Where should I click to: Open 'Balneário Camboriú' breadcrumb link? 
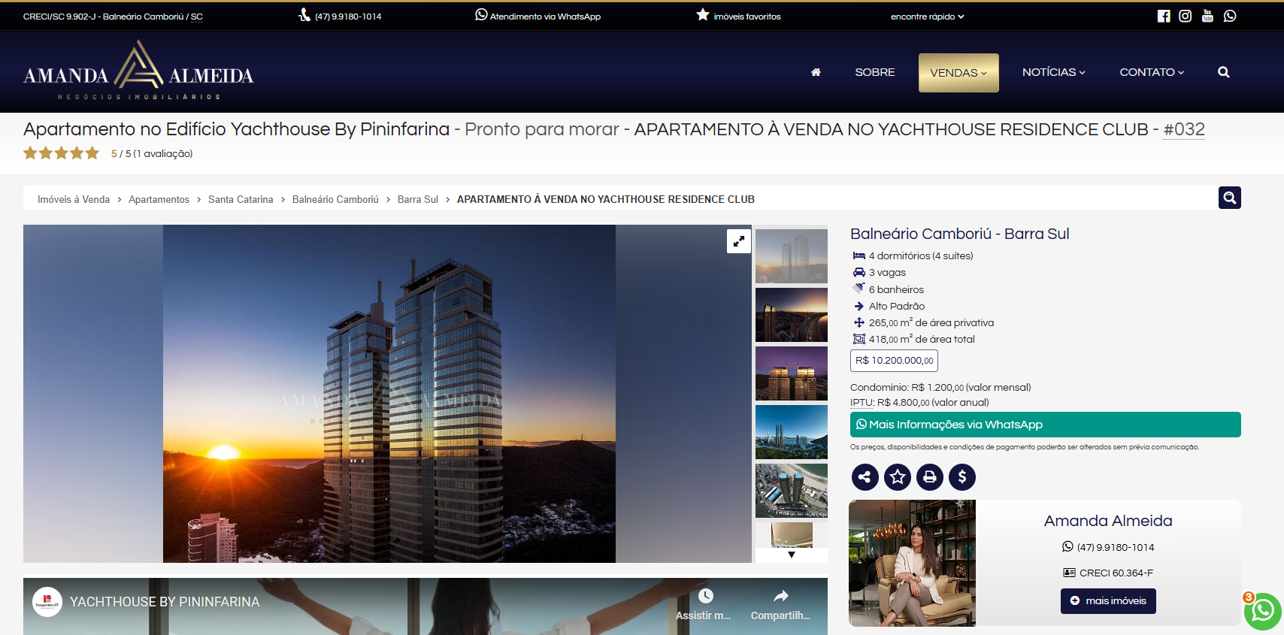coord(335,199)
